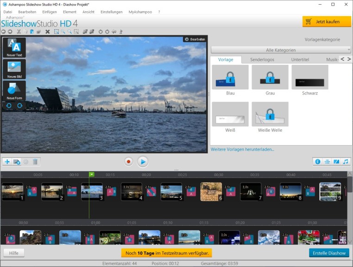Click the blue info icon
This screenshot has width=353, height=267.
pos(318,161)
